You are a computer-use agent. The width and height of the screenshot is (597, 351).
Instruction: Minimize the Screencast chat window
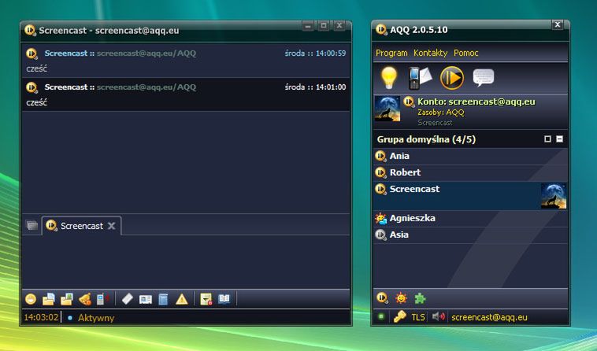pos(308,26)
